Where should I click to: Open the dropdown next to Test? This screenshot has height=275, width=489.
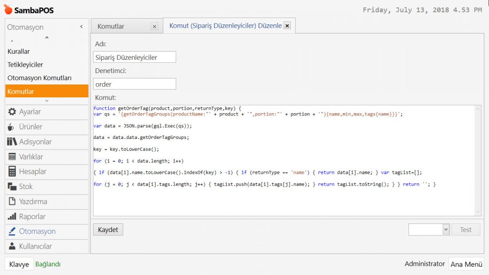click(x=446, y=230)
